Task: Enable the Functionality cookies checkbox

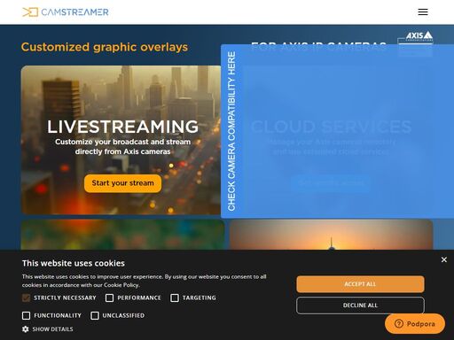Action: [x=26, y=315]
